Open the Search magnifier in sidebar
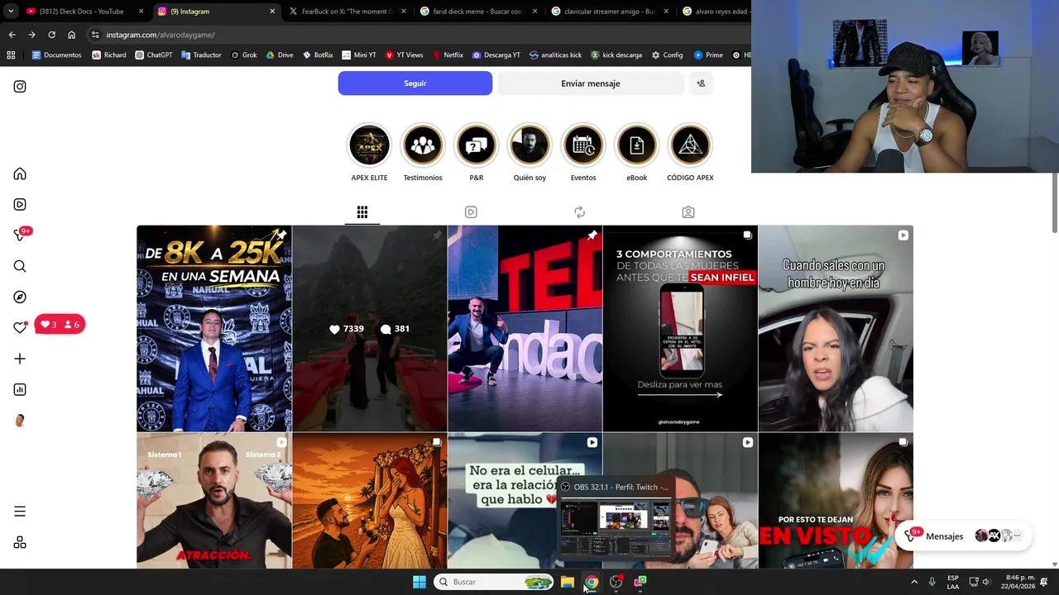 pos(20,266)
